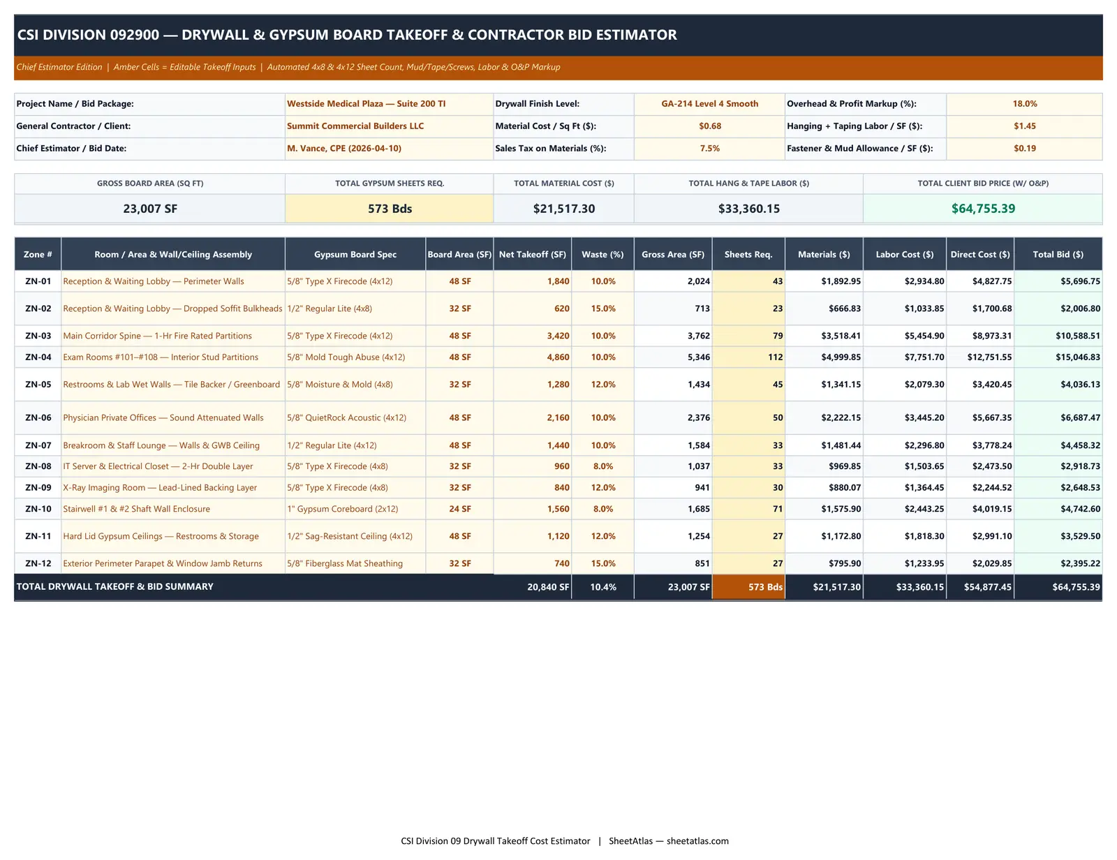
Task: Click finish level value 'GA-214 Level 4 Smooth'
Action: [x=709, y=104]
